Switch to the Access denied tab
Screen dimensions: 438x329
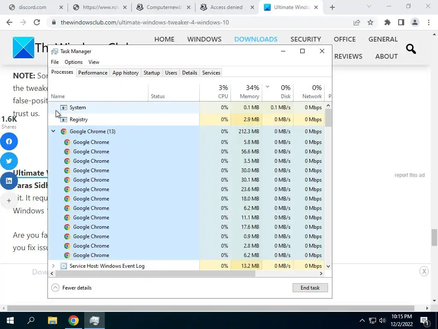pos(226,8)
